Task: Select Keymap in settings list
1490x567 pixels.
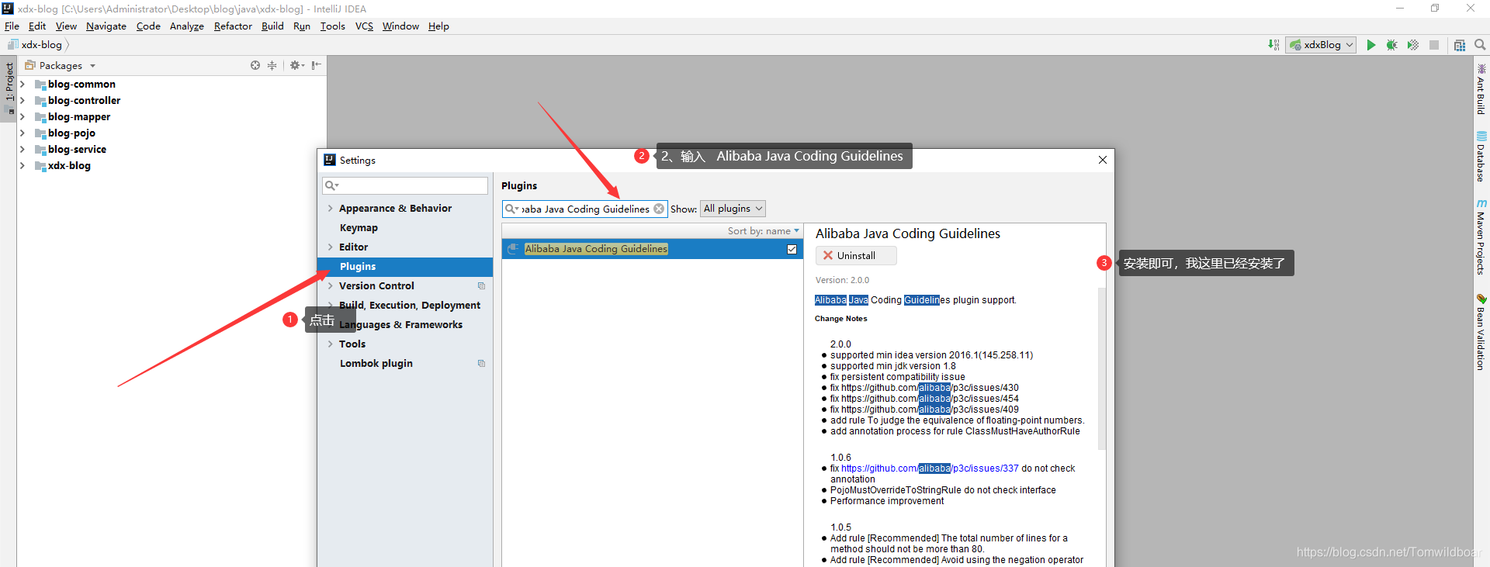Action: coord(359,228)
